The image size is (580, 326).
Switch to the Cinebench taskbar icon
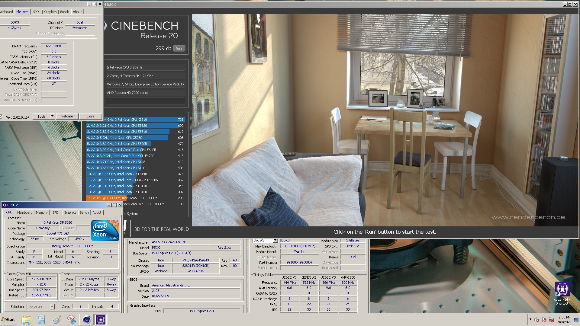86,320
